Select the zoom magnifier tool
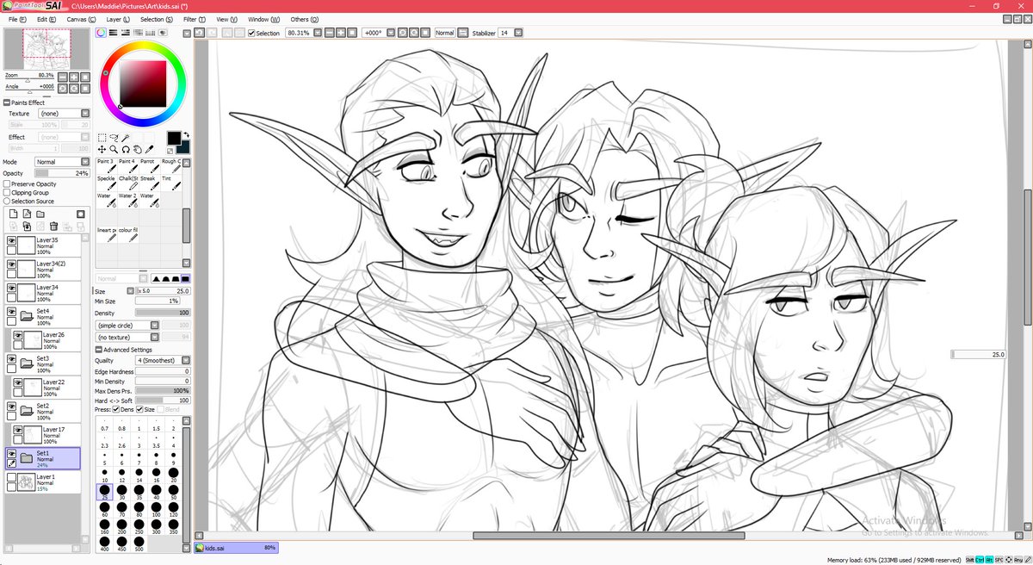The image size is (1033, 565). (114, 149)
